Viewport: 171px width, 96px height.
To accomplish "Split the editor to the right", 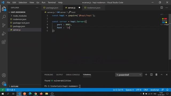I will (x=162, y=8).
